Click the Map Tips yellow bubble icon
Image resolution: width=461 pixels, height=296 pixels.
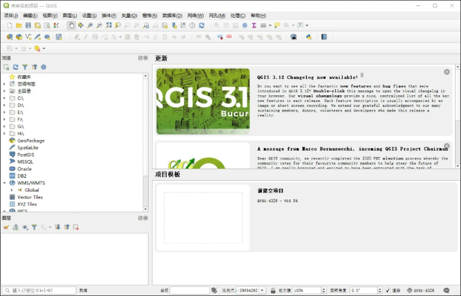[x=277, y=25]
